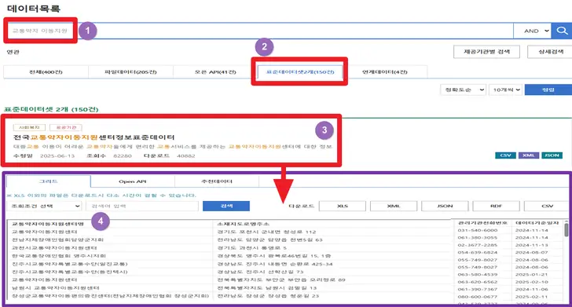Screen dimensions: 572x307
Task: Switch to the 추천데이터 tab
Action: [x=217, y=181]
